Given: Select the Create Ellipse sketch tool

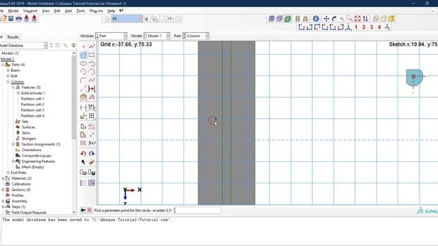Looking at the screenshot, I should click(83, 64).
